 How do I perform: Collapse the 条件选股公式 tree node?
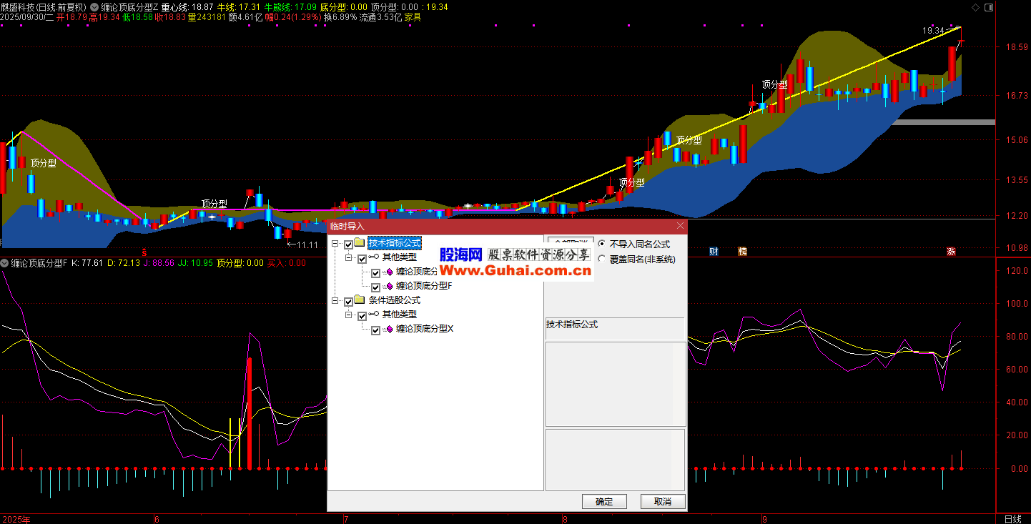[335, 301]
